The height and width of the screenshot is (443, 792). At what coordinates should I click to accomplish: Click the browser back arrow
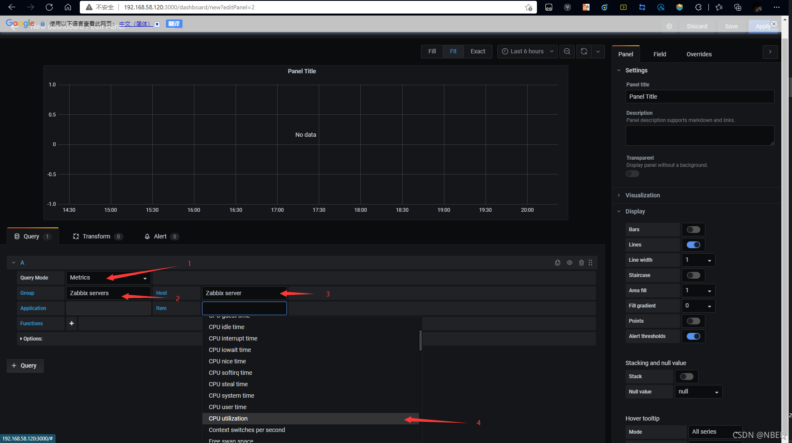tap(12, 7)
